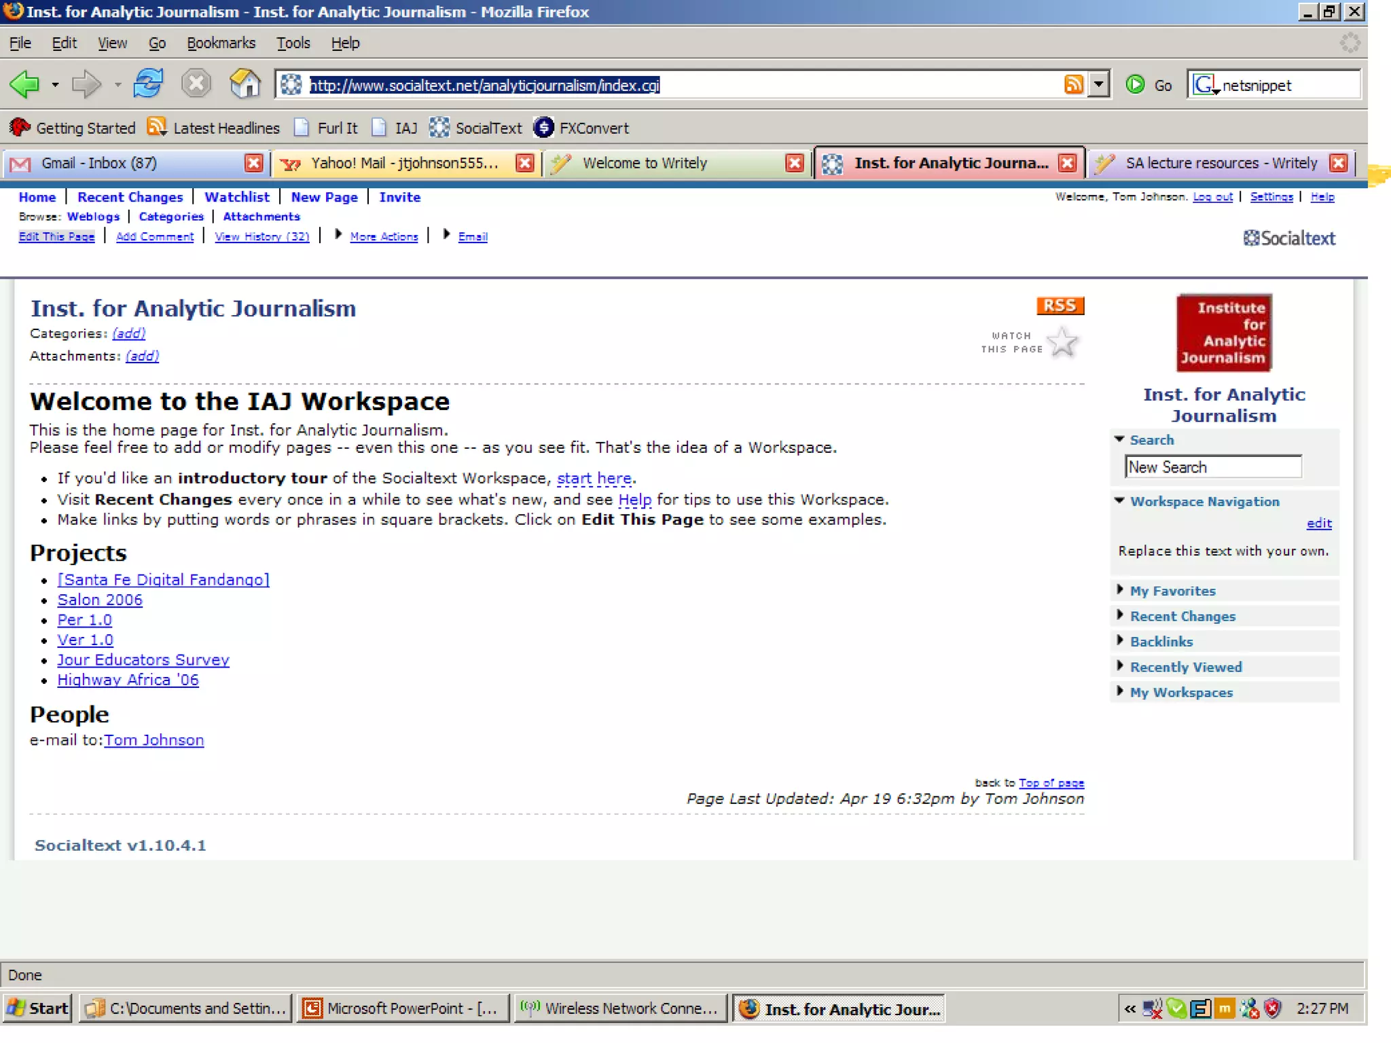
Task: Click the New Page link
Action: (324, 197)
